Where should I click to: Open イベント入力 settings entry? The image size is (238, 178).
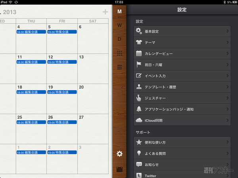[x=182, y=76]
